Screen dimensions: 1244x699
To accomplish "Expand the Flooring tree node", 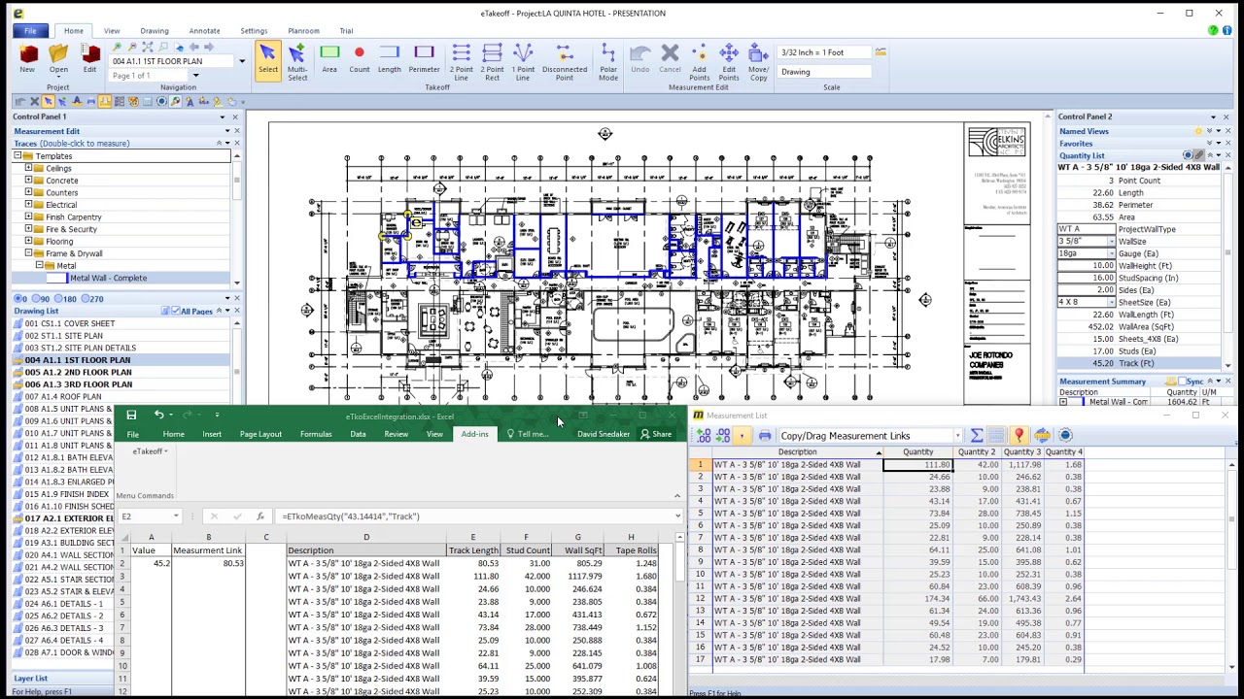I will pyautogui.click(x=28, y=241).
